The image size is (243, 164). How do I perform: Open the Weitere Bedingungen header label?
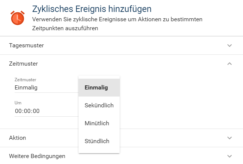click(x=37, y=156)
